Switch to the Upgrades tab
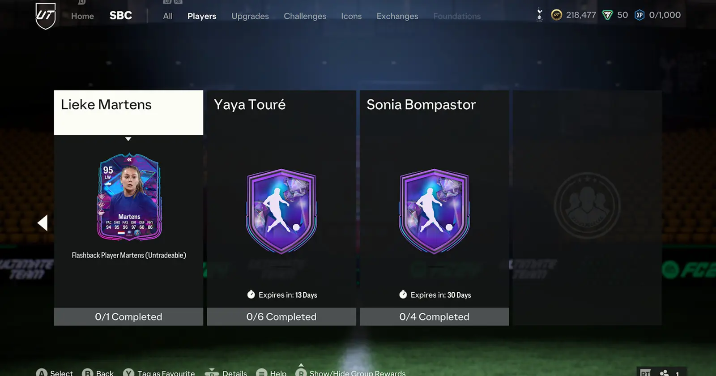Screen dimensions: 716x376 click(250, 16)
